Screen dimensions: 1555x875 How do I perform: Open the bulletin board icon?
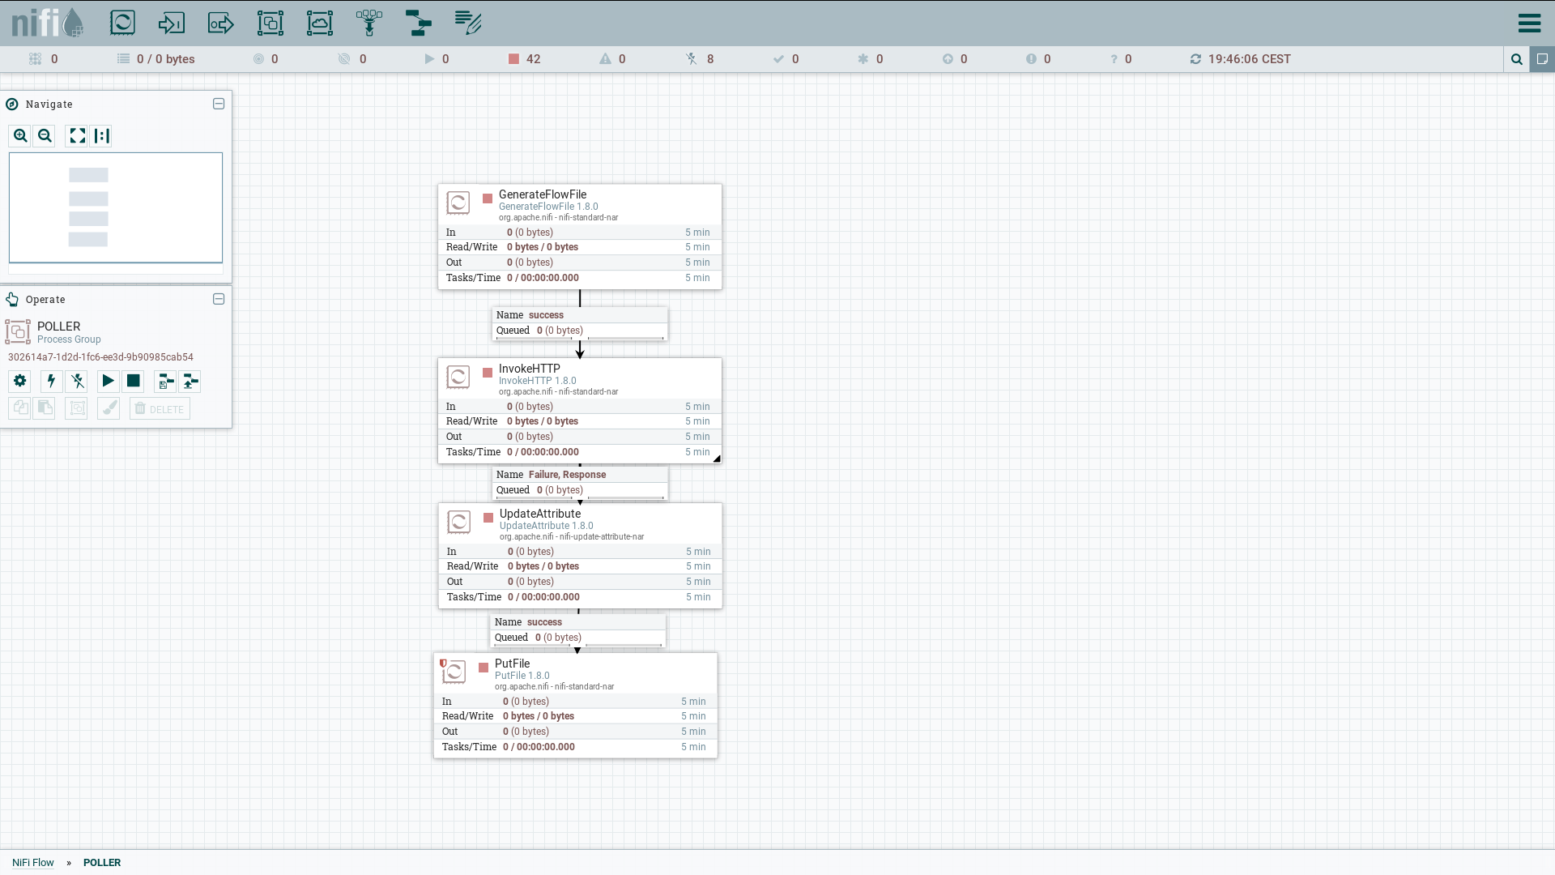[1542, 59]
